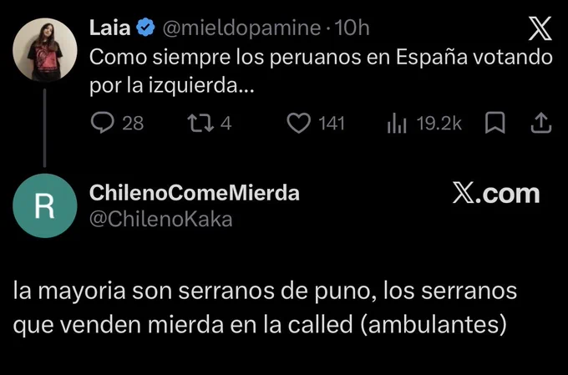
Task: Click the 141 likes count
Action: click(x=332, y=123)
